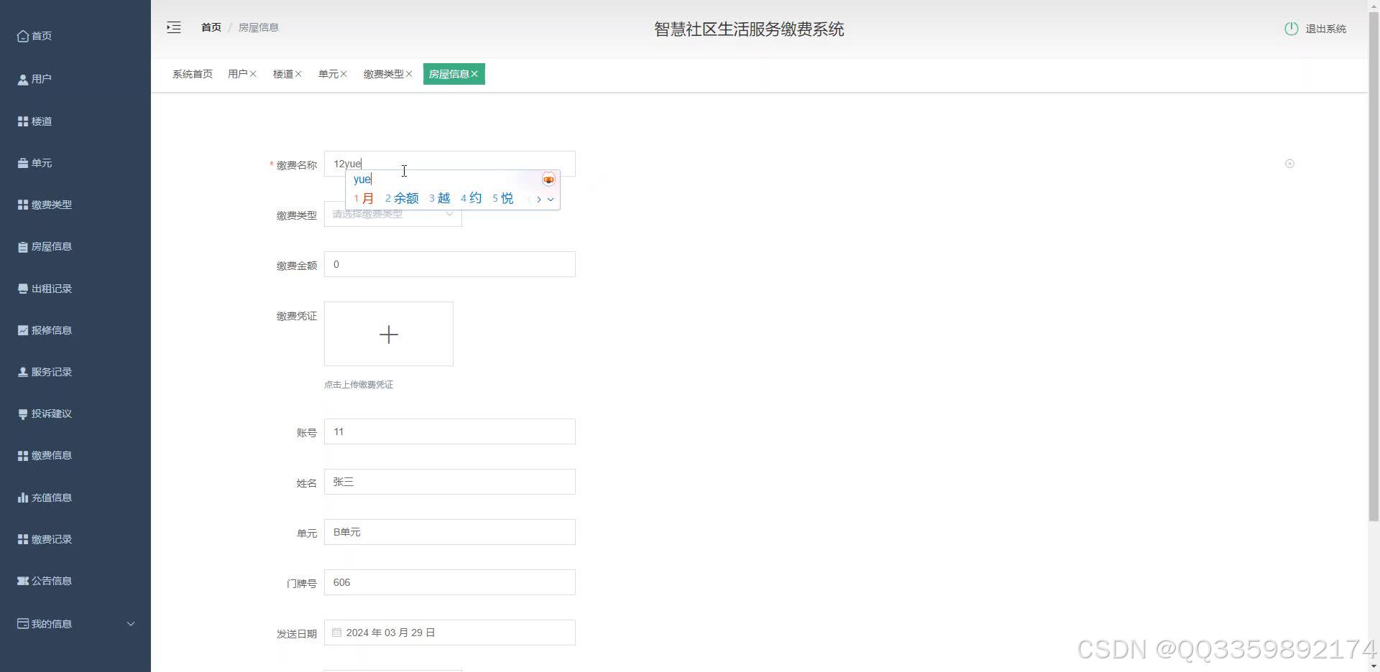Image resolution: width=1380 pixels, height=672 pixels.
Task: Choose IME candidate 2 余额
Action: click(402, 198)
